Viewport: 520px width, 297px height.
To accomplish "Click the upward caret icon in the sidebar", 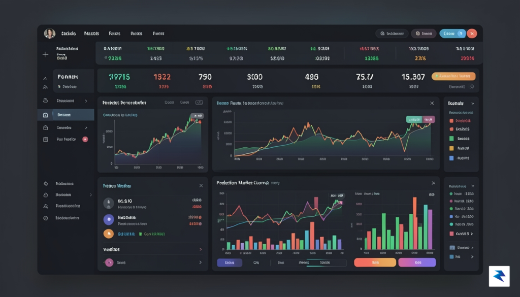I will (45, 79).
